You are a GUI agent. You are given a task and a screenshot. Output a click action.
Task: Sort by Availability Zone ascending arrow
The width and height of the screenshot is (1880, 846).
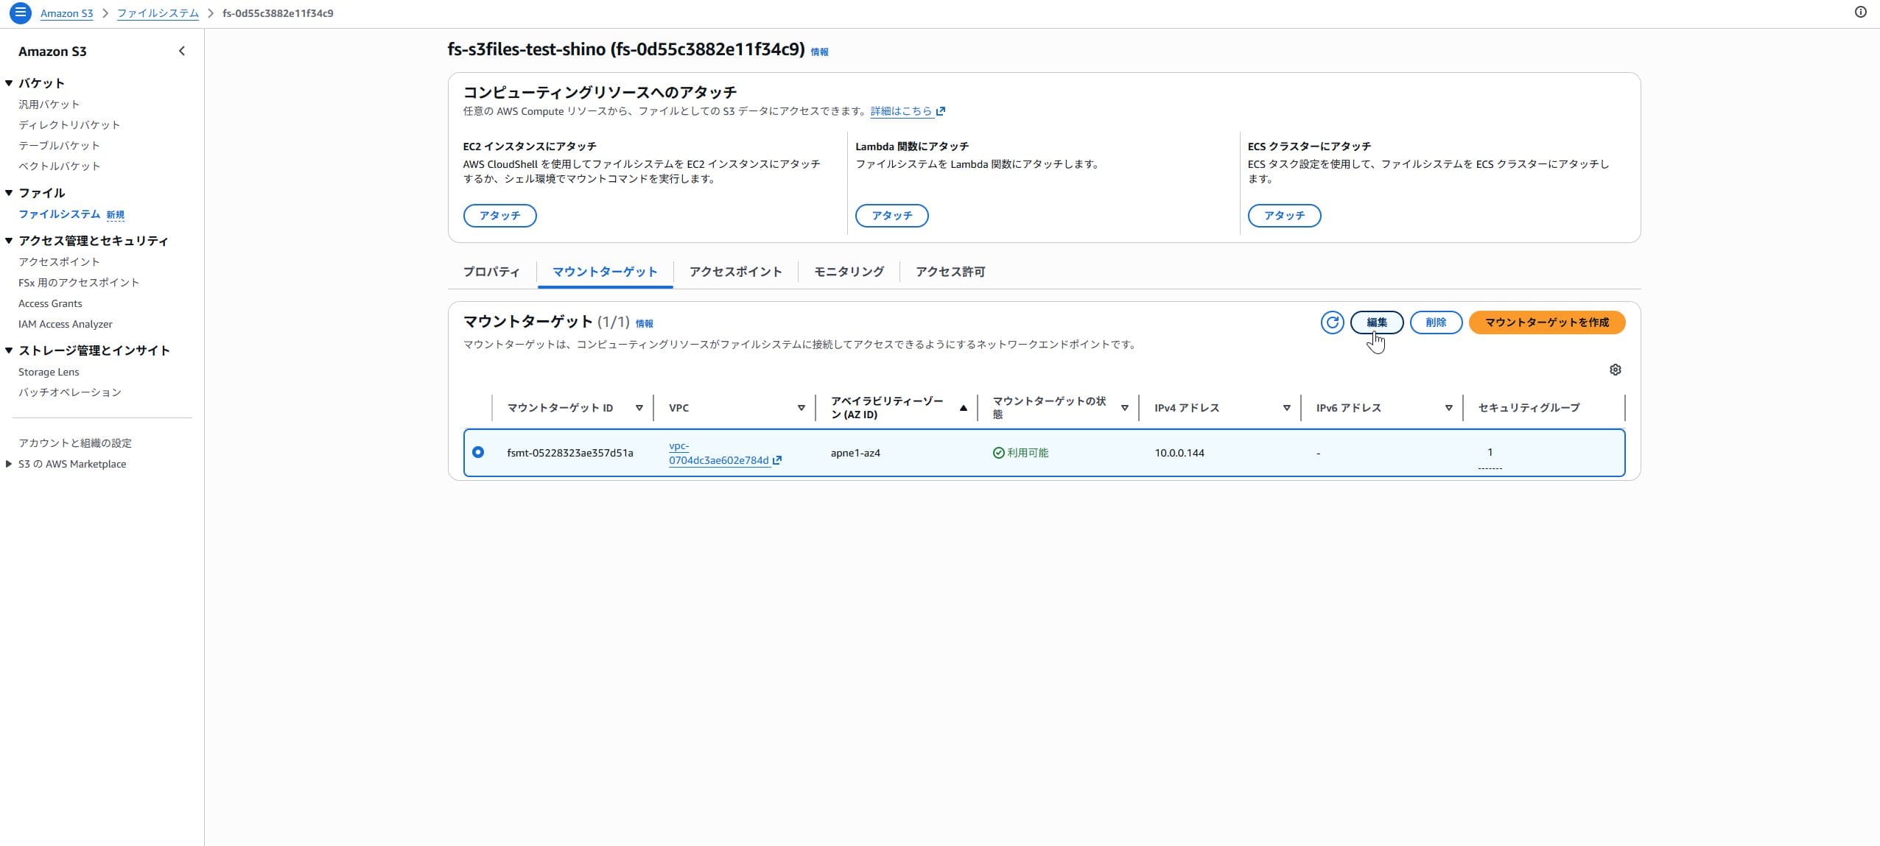click(x=963, y=408)
